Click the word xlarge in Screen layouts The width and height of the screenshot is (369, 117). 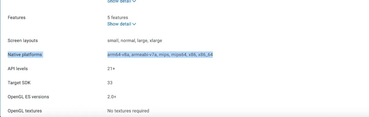[156, 41]
